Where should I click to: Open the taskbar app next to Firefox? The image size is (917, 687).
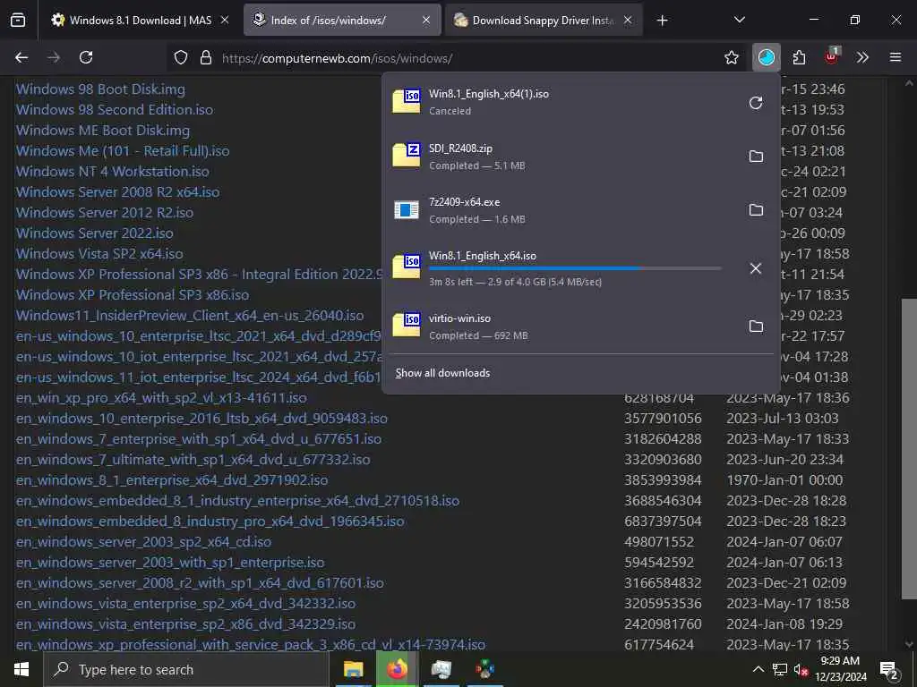point(441,669)
